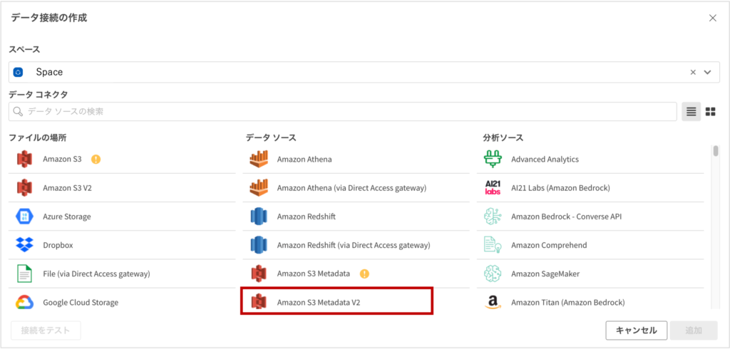Click the Space icon in the スペース field
The image size is (730, 349).
pyautogui.click(x=18, y=72)
